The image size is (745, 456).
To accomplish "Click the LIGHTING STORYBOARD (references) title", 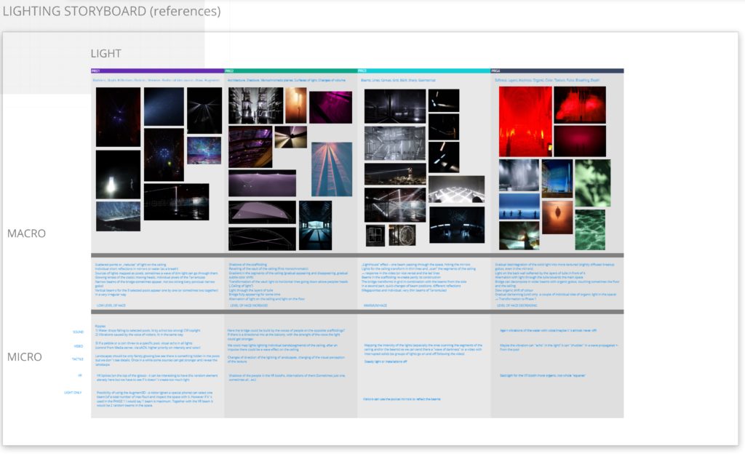I will click(111, 12).
